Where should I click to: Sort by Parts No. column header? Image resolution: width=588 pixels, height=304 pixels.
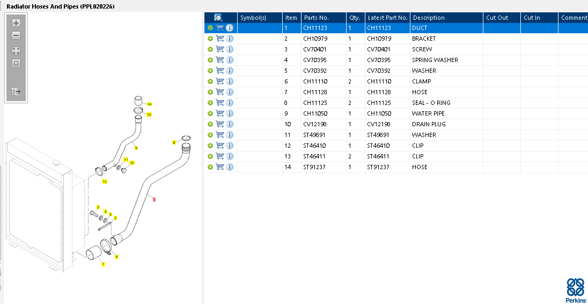(x=316, y=18)
